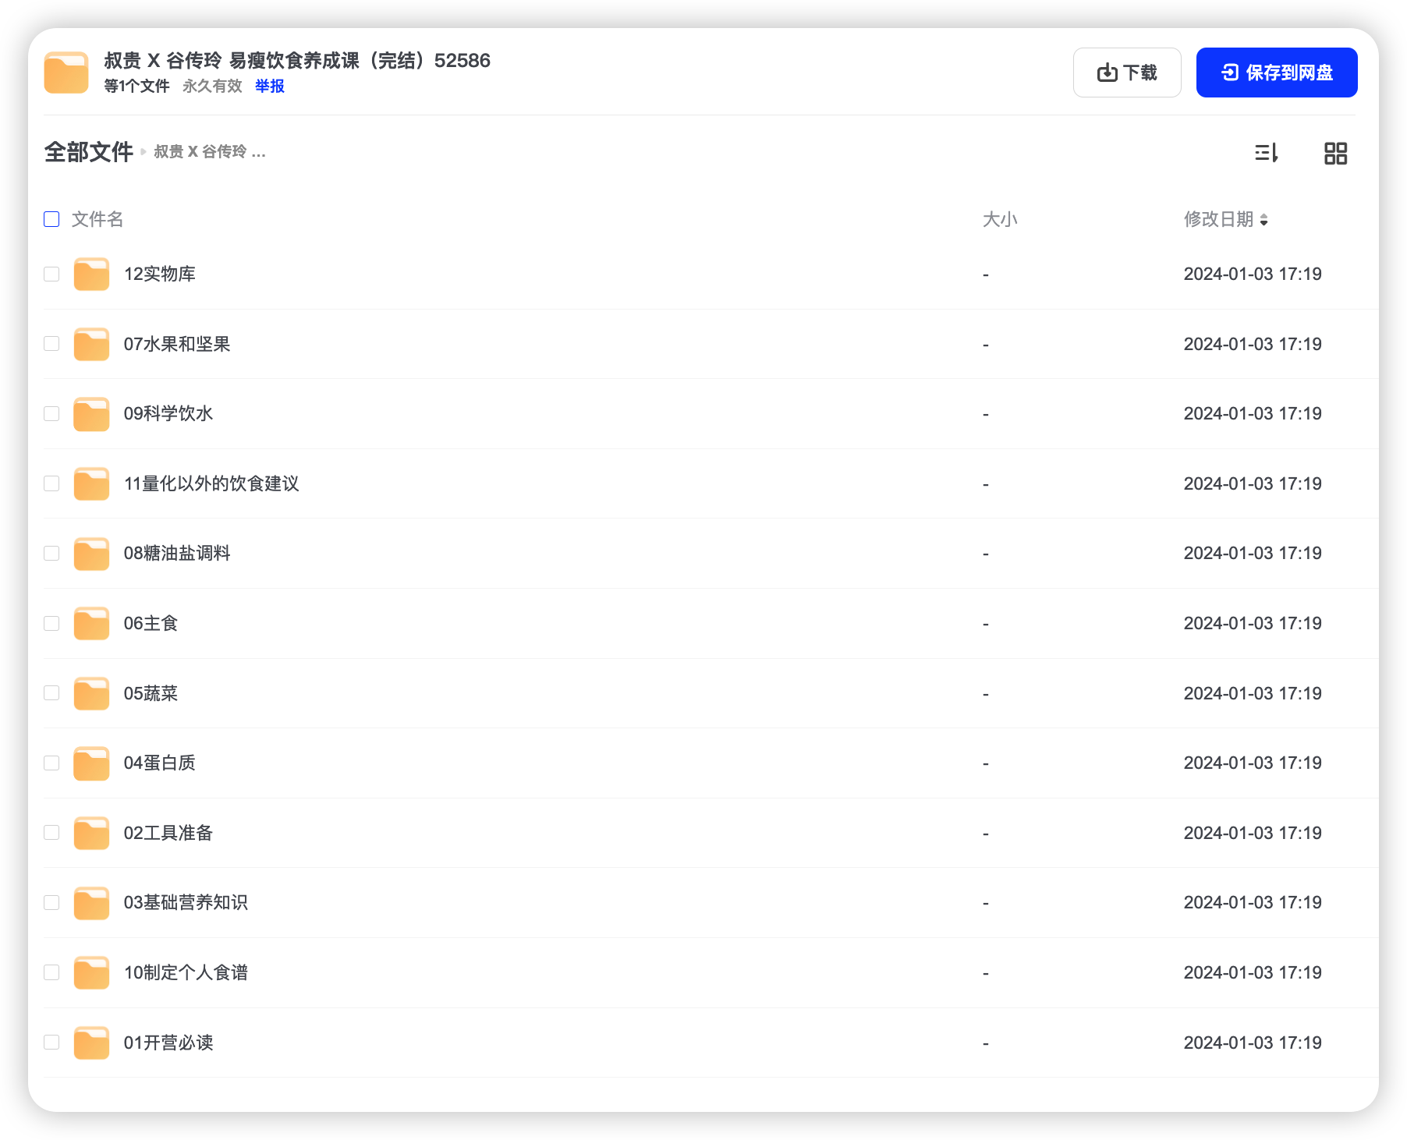
Task: Click the shared folder icon in header
Action: tap(66, 73)
